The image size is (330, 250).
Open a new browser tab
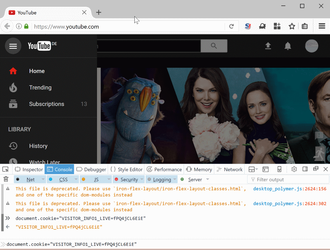coord(99,13)
